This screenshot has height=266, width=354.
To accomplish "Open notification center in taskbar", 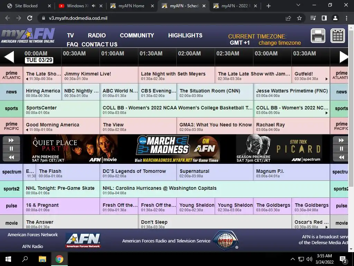I will [x=343, y=260].
